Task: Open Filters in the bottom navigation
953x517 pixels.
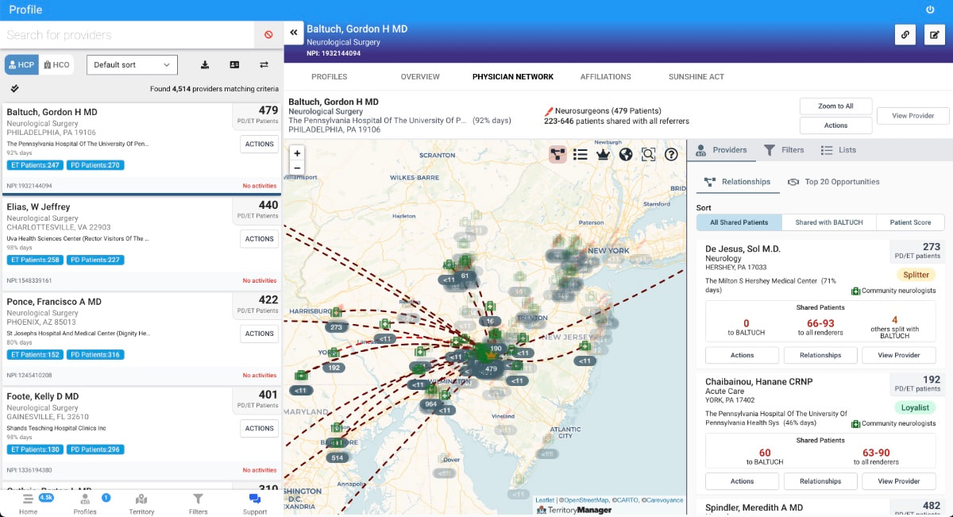Action: click(x=199, y=503)
